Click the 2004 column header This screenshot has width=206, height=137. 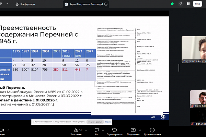coord(47,53)
